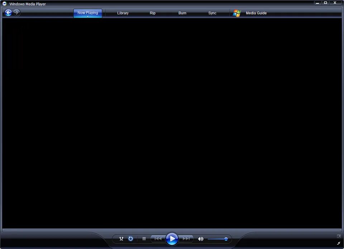Image resolution: width=344 pixels, height=249 pixels.
Task: Expand the Now Playing tab dropdown arrow
Action: point(87,16)
